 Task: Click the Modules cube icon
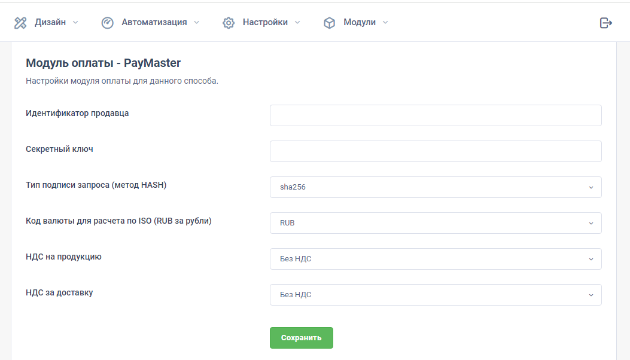[329, 23]
